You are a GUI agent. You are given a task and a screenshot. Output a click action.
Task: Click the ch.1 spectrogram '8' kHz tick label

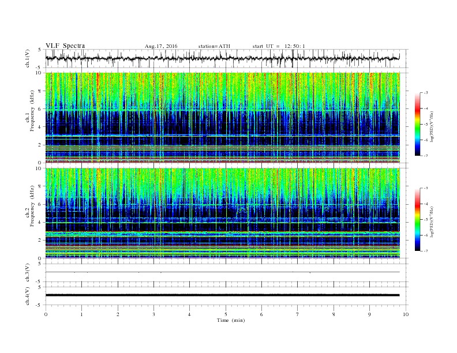tap(40, 91)
